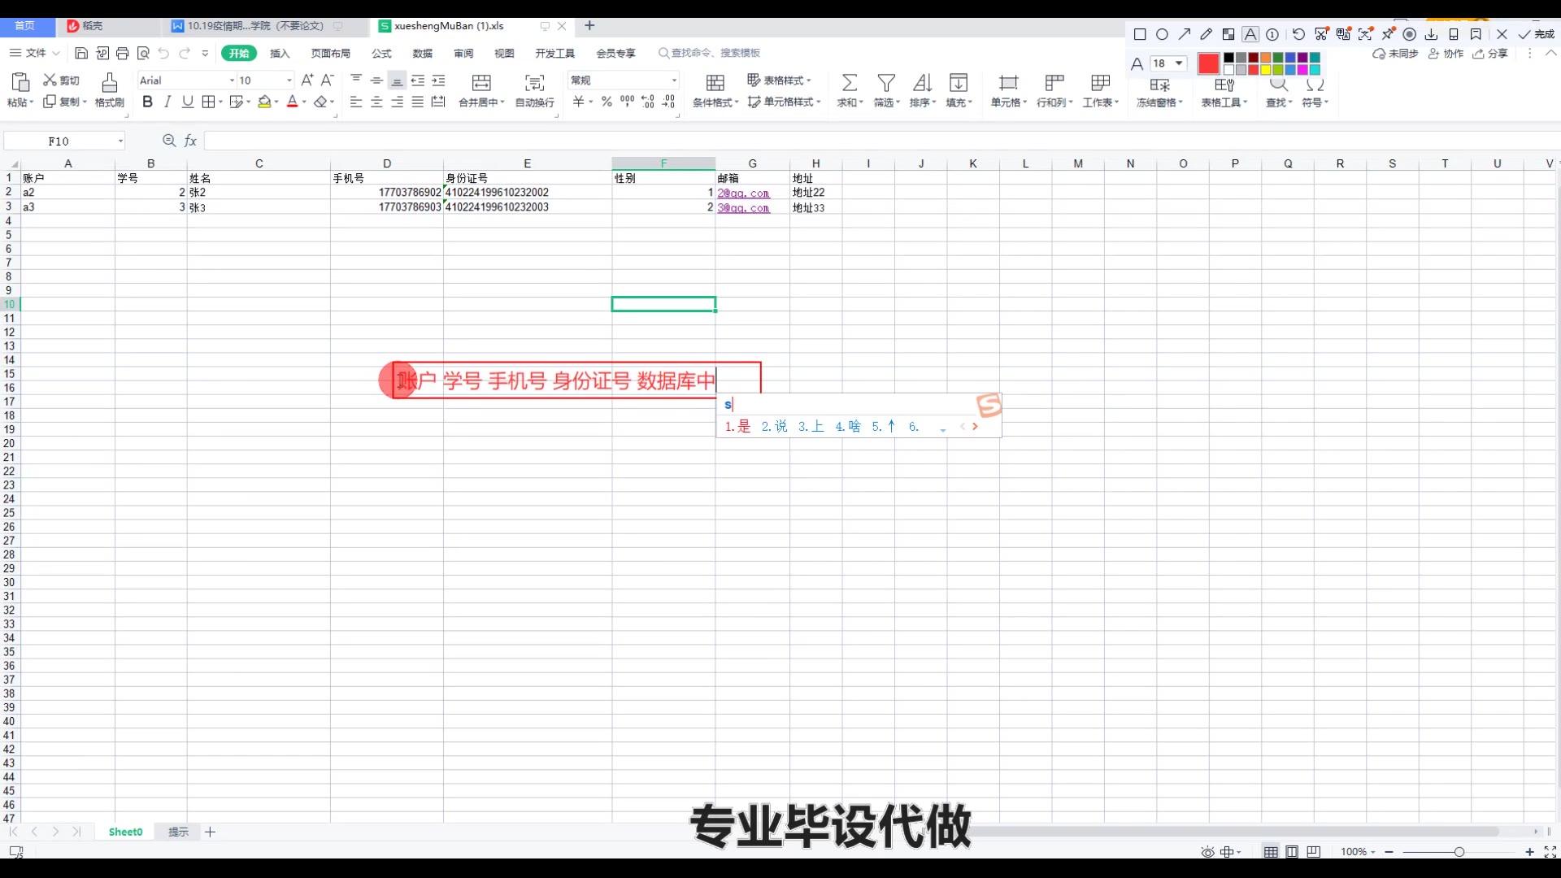This screenshot has height=878, width=1561.
Task: Toggle underline formatting
Action: click(x=188, y=102)
